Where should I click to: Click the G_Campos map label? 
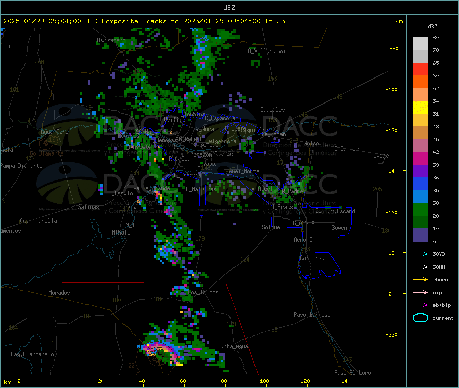point(346,149)
